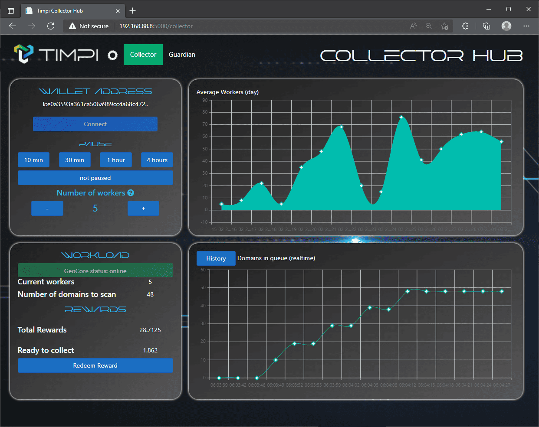
Task: Click the highest peak point on Average Workers chart
Action: 401,117
